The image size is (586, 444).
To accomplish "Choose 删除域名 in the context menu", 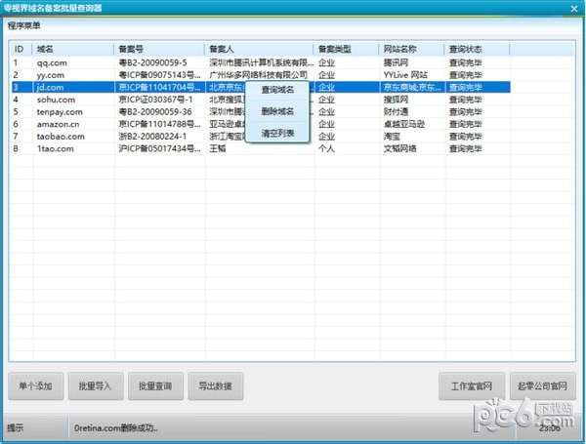I will tap(277, 111).
